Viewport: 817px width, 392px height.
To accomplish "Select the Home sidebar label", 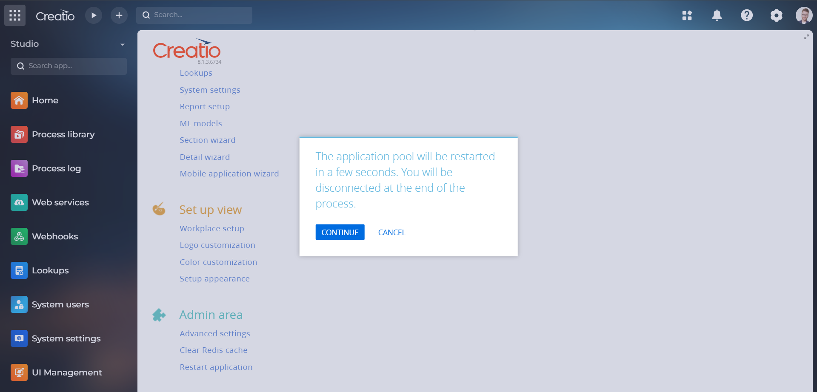I will (x=45, y=100).
